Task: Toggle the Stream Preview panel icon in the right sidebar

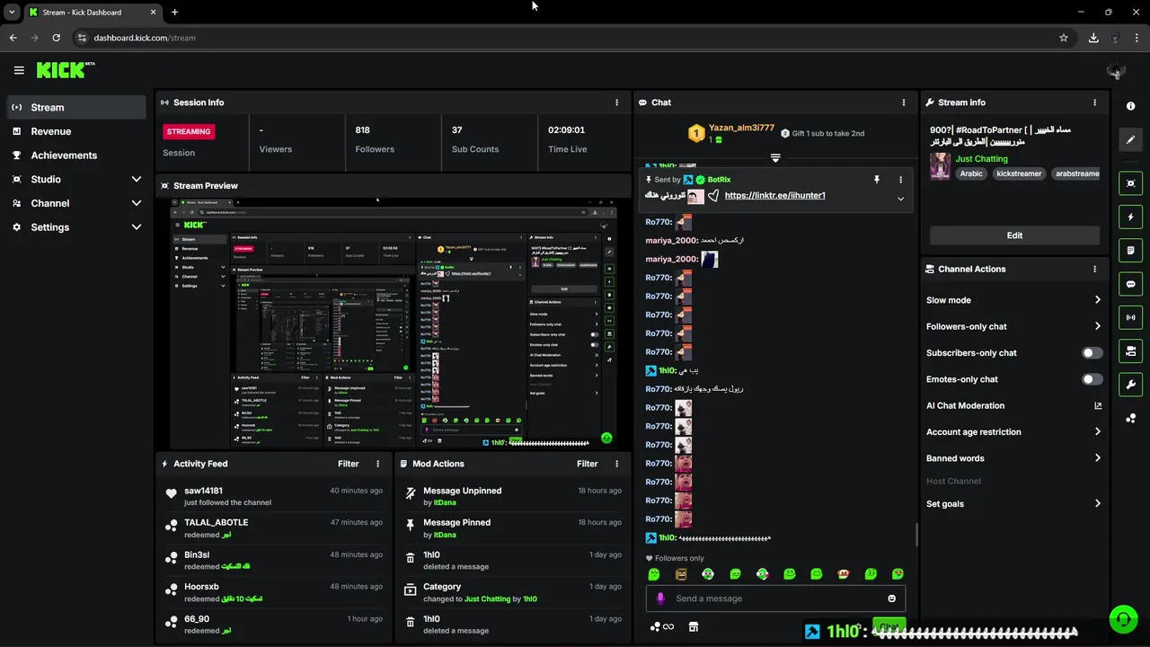Action: tap(1130, 183)
